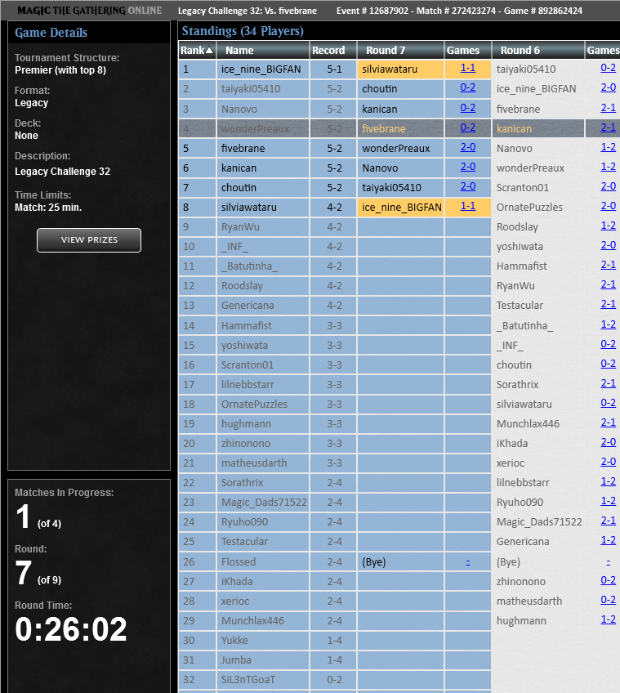The image size is (620, 693).
Task: Open Round 6 0-2 link for matheusdarth
Action: pos(608,600)
